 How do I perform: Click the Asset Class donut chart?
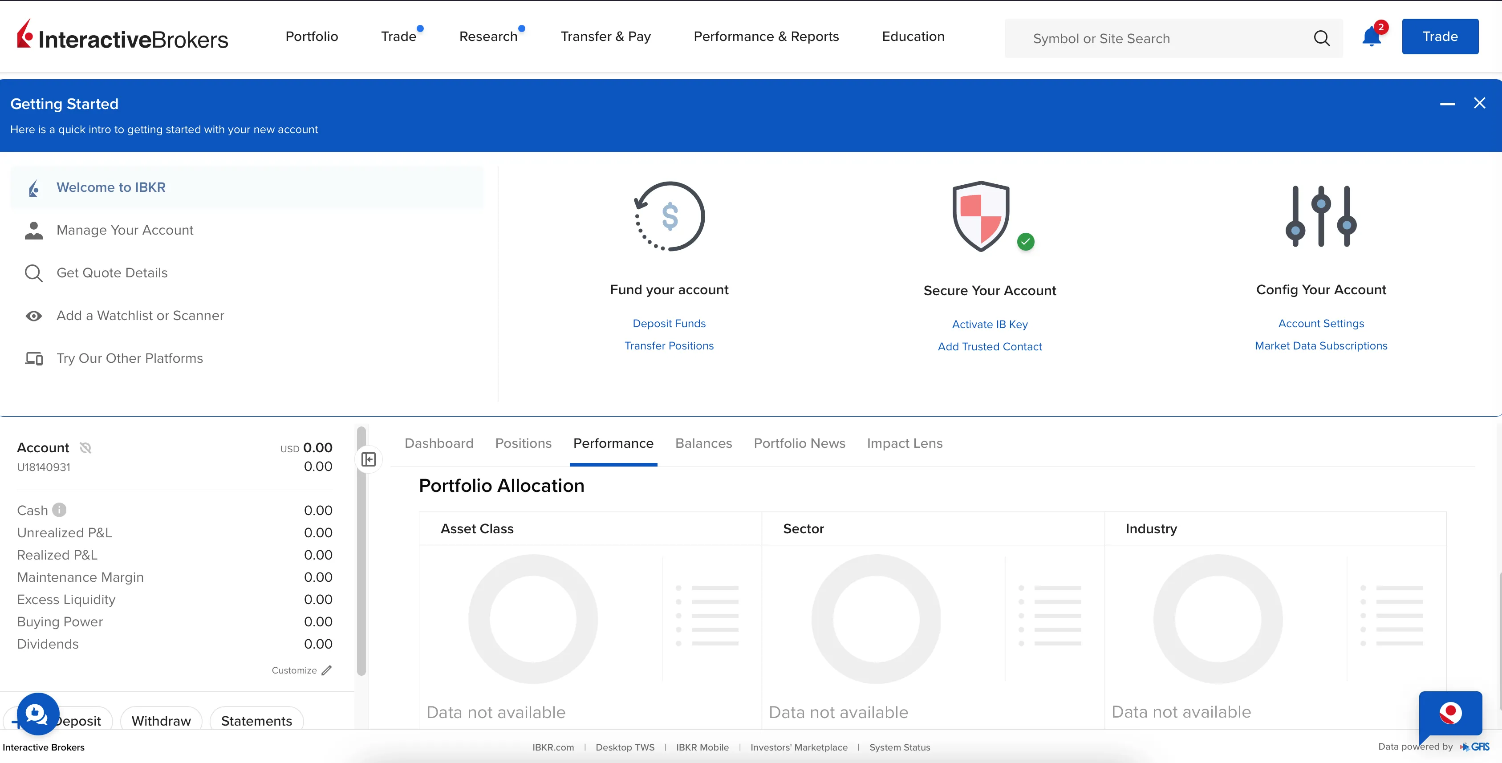533,619
